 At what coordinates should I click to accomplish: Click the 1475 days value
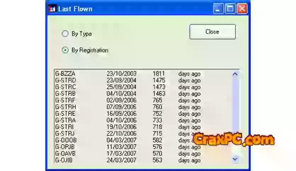coord(159,80)
